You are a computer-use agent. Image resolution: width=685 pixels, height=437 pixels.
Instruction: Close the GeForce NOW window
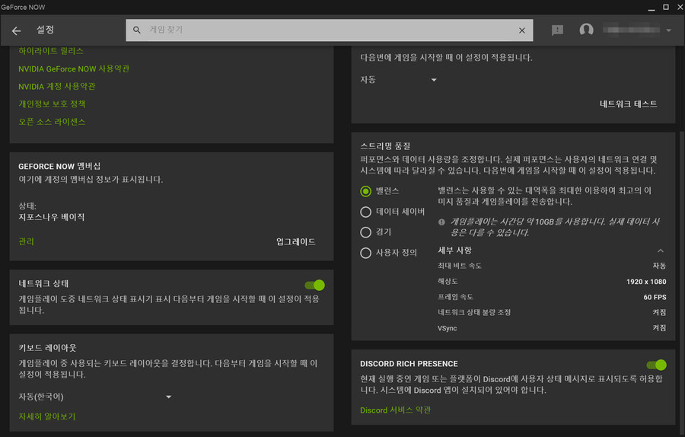pos(680,7)
